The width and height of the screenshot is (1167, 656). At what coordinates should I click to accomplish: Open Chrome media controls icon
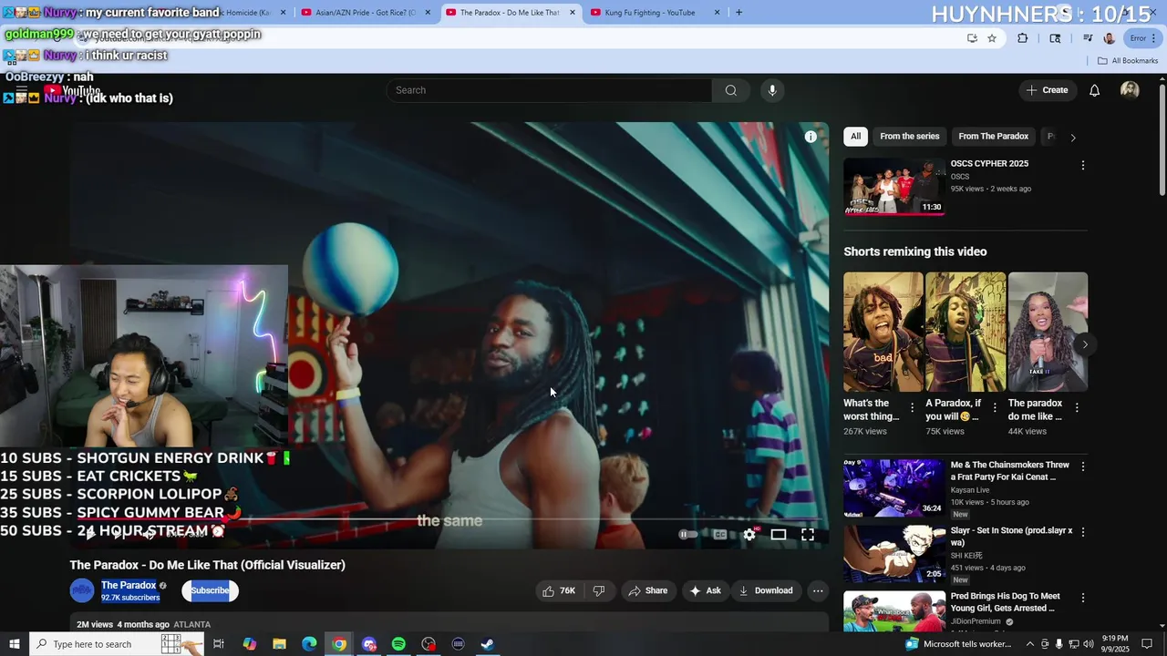pyautogui.click(x=1088, y=38)
